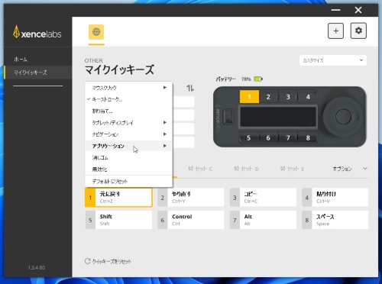Add a new application with plus button

pos(335,31)
